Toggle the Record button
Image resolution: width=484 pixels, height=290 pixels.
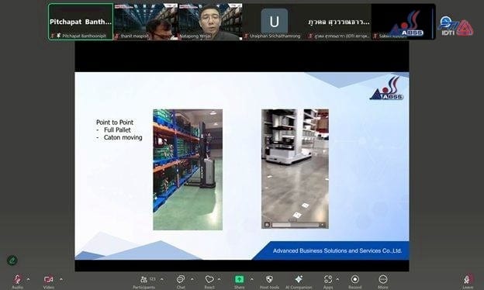(355, 279)
